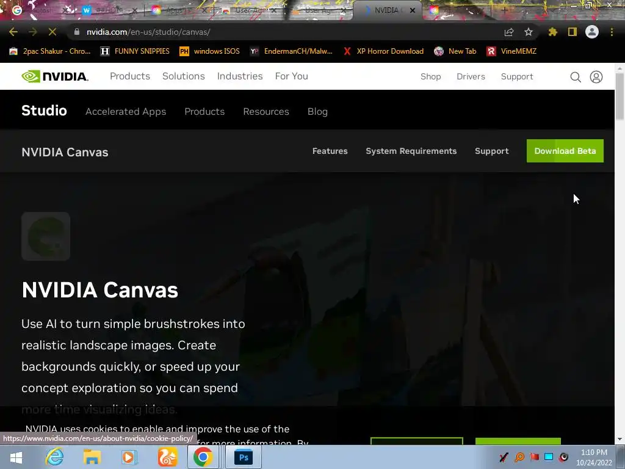Click the magnifier tray icon
The image size is (625, 469).
tap(519, 457)
